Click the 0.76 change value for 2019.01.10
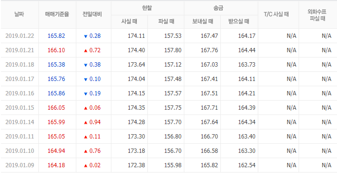Screen dimensions: 337x173 click(x=95, y=151)
